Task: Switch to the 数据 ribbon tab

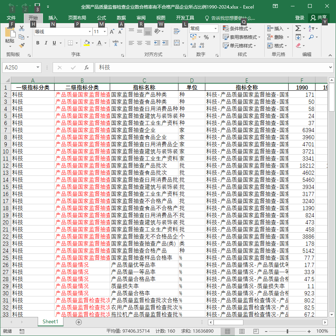Action: point(121,18)
